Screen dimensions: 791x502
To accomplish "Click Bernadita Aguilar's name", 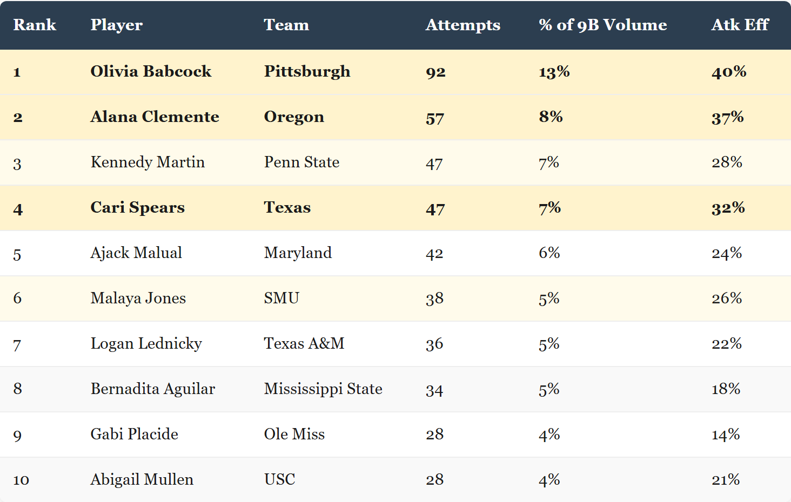I will (152, 389).
